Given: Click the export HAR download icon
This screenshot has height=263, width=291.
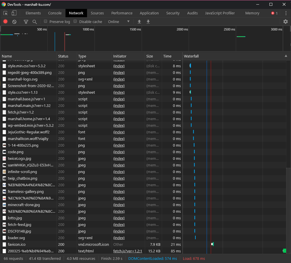Looking at the screenshot, I should (x=148, y=22).
